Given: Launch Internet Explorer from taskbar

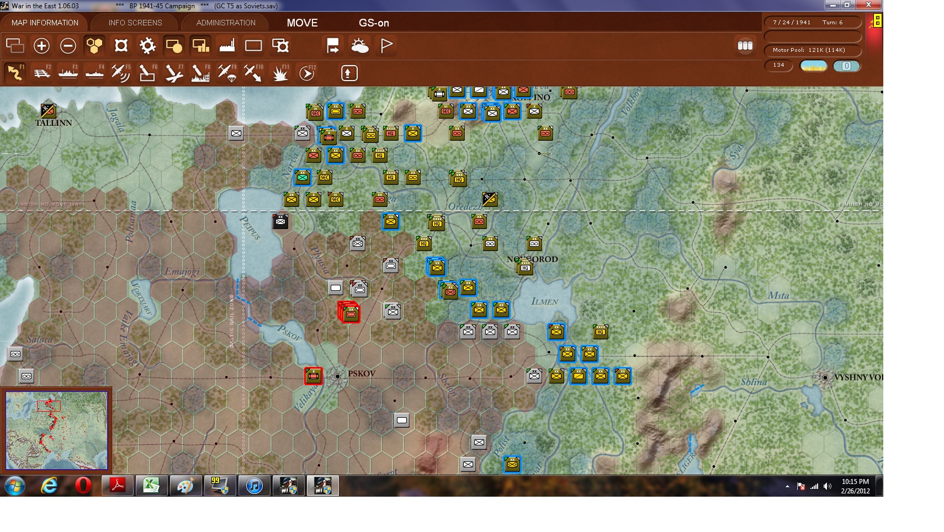Looking at the screenshot, I should [49, 486].
